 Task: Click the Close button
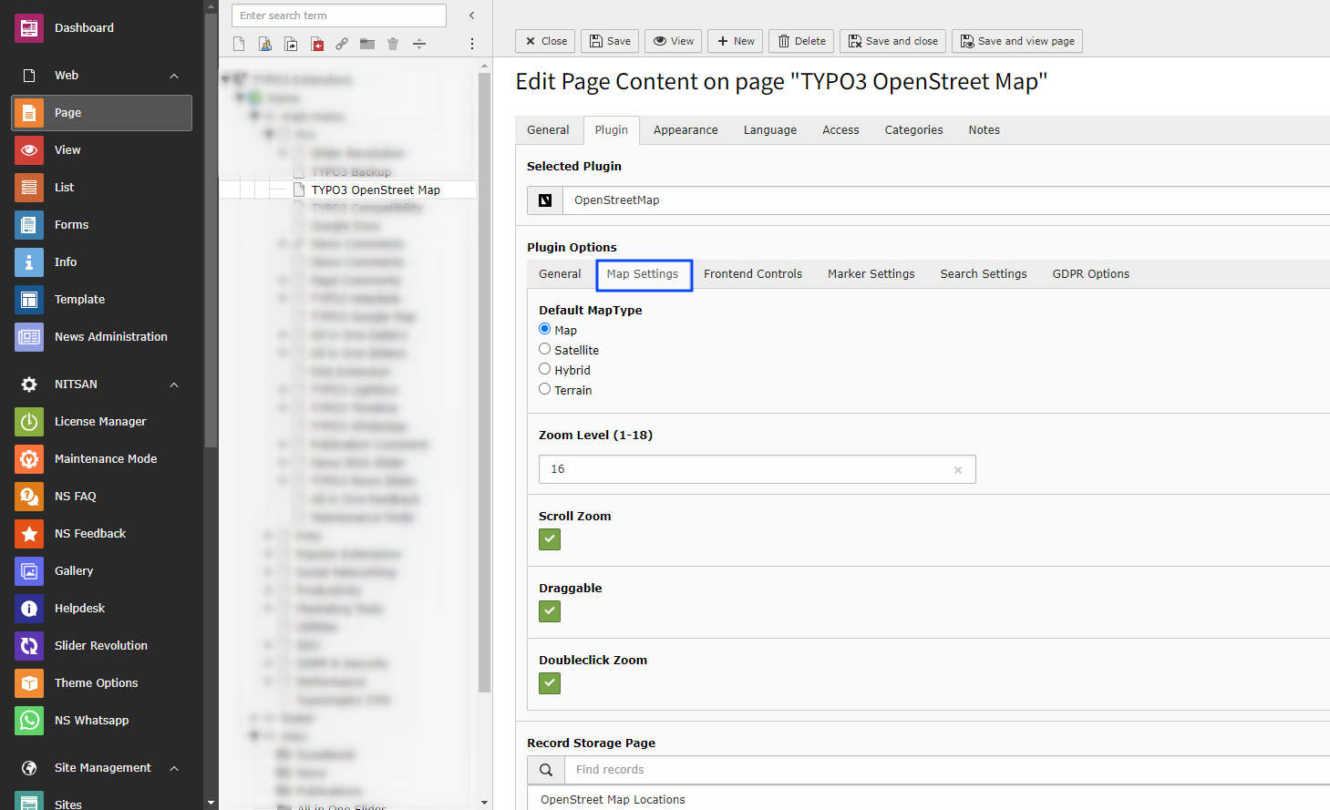click(545, 41)
